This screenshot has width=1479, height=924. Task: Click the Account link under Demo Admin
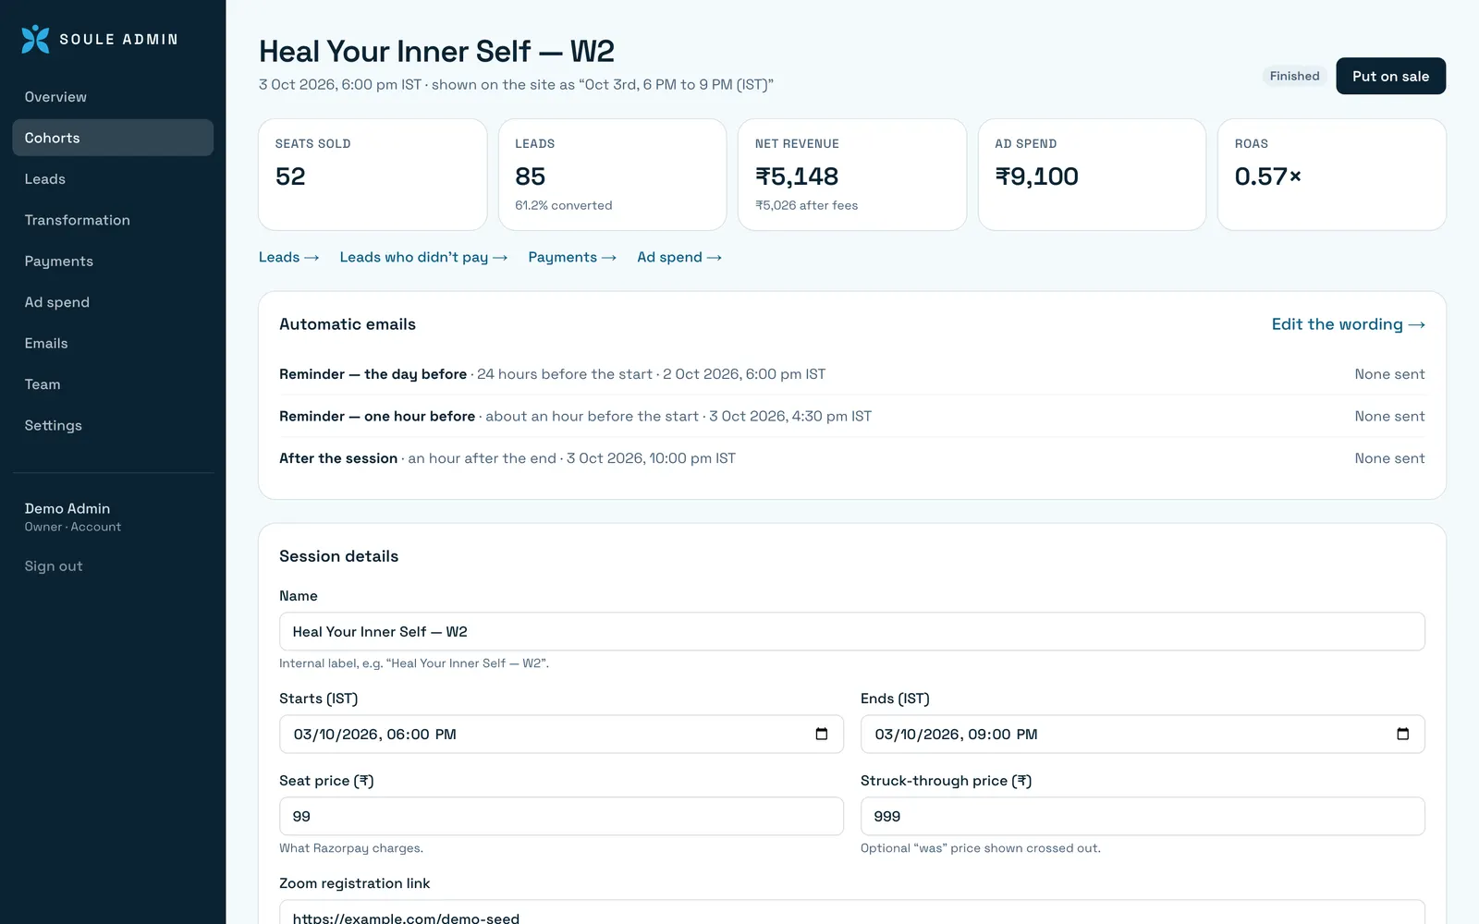coord(95,527)
